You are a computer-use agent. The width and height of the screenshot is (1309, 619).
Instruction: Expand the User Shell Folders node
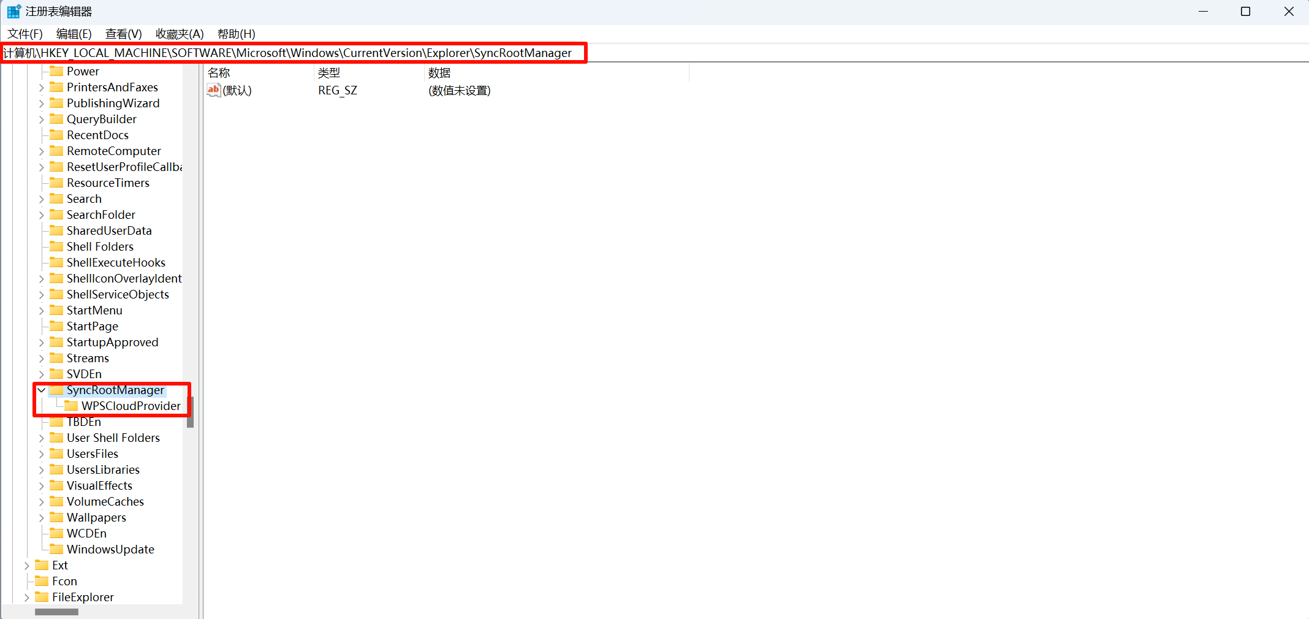41,438
